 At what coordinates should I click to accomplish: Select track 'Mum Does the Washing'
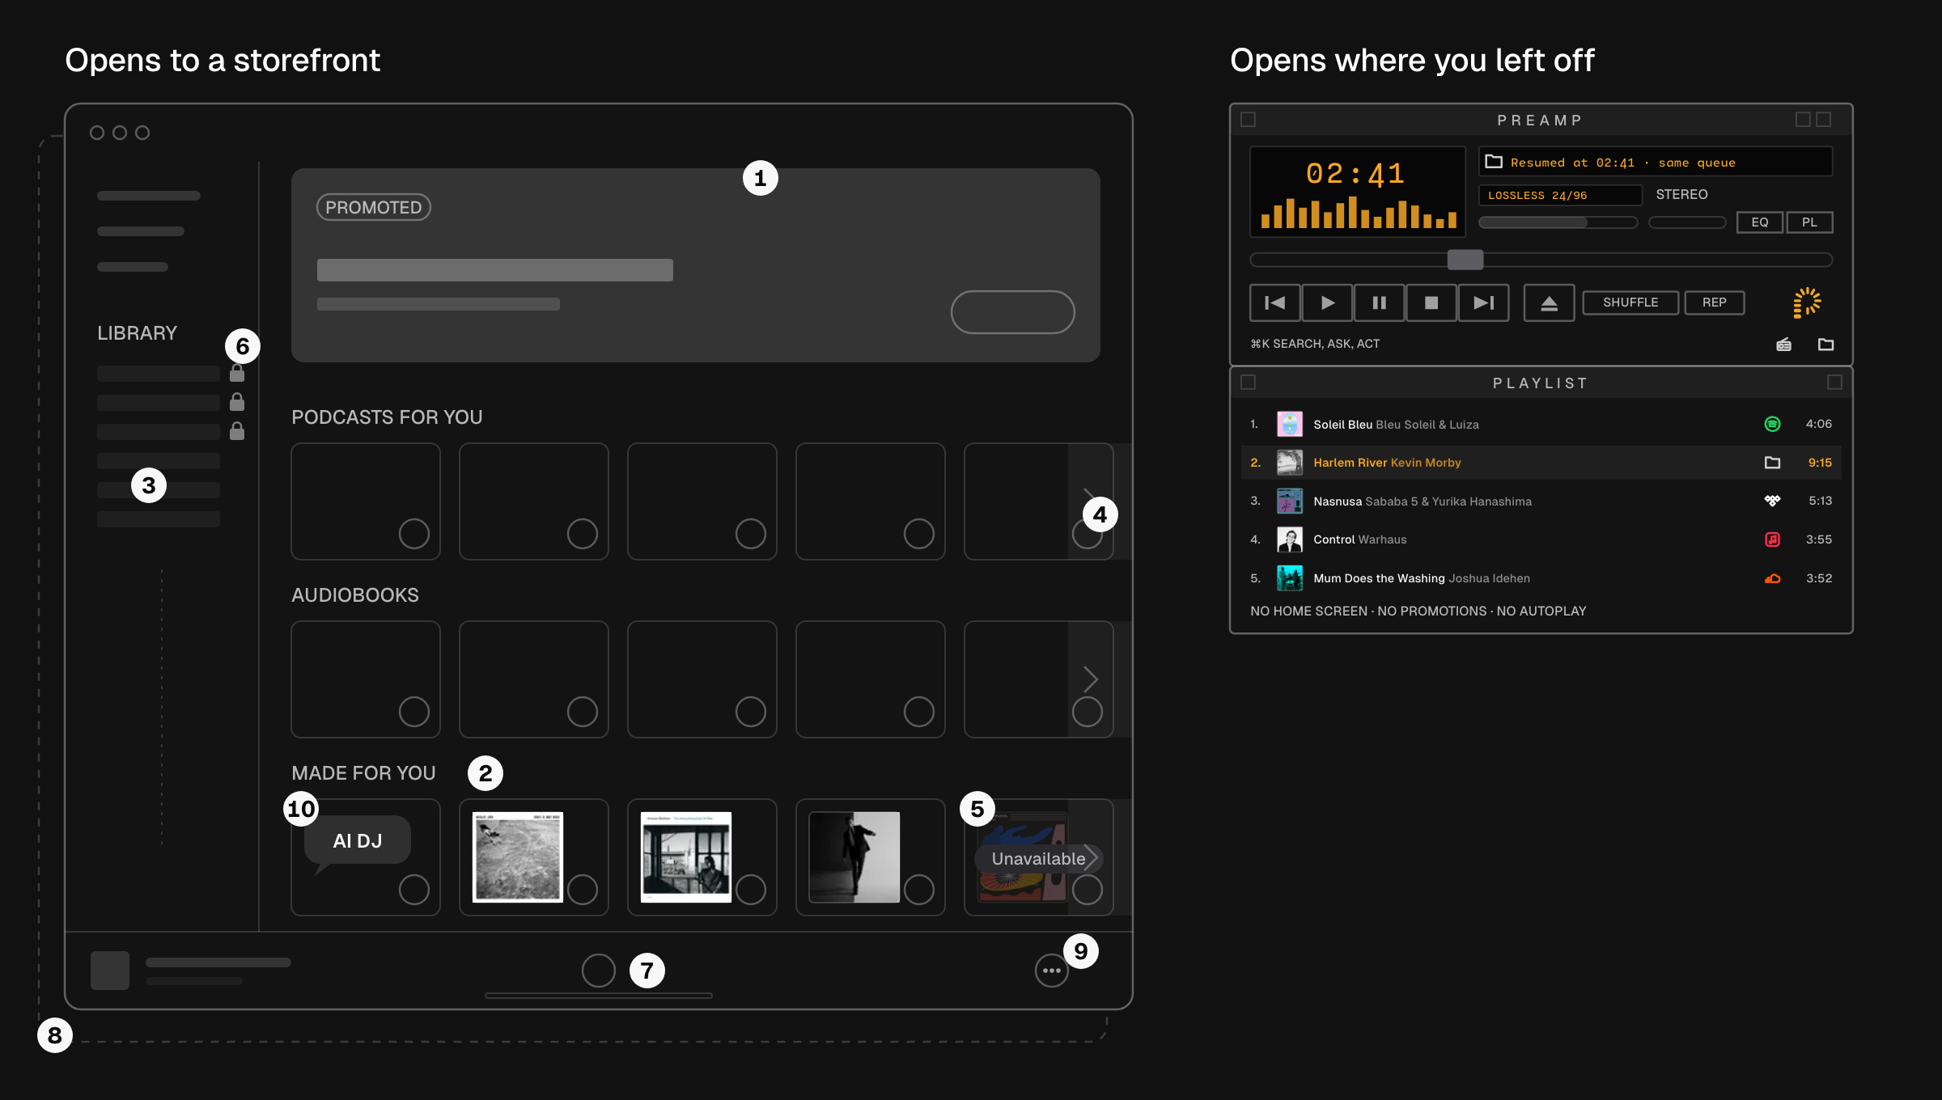pyautogui.click(x=1541, y=578)
